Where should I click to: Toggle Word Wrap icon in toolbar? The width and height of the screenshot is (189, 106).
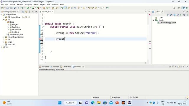coord(69,8)
